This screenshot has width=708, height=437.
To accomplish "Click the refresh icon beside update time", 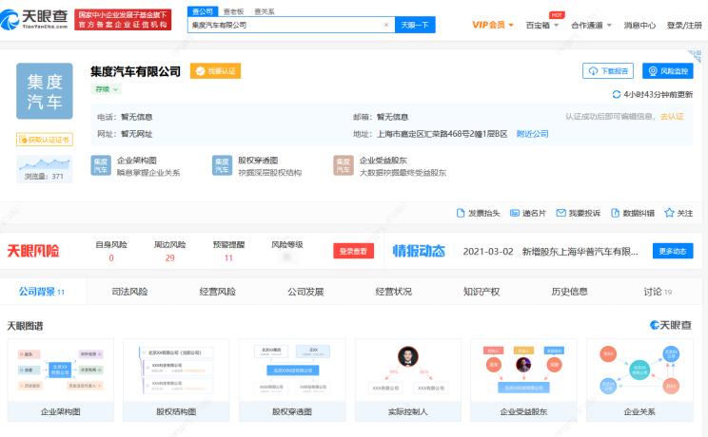I will point(617,95).
